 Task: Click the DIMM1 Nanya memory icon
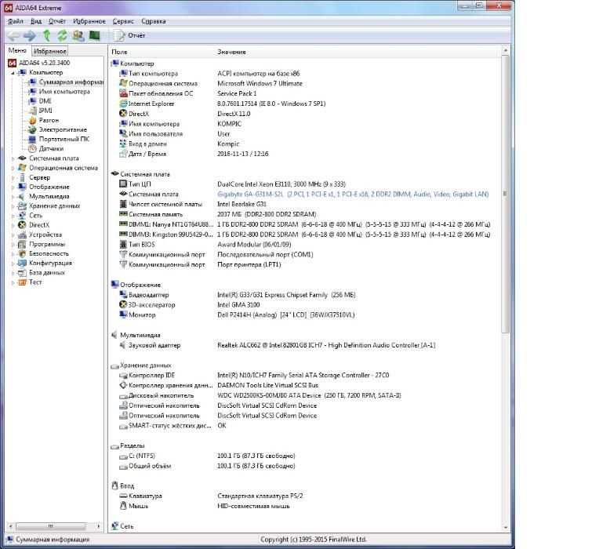coord(123,224)
